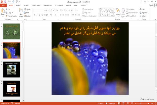Switch to the DESIGN tab
The image size is (157, 105).
click(26, 6)
